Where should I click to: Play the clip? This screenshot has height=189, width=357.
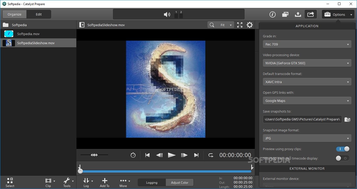pos(172,155)
